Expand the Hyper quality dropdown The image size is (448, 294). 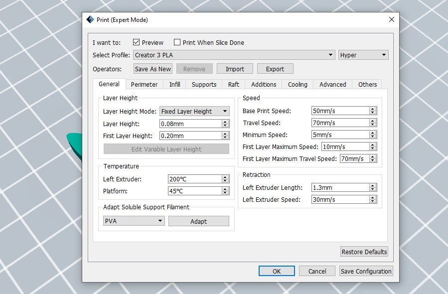pyautogui.click(x=363, y=55)
